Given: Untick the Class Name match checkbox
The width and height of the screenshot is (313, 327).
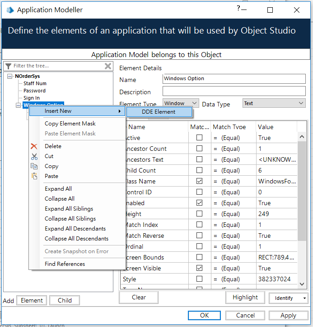Looking at the screenshot, I should point(199,181).
